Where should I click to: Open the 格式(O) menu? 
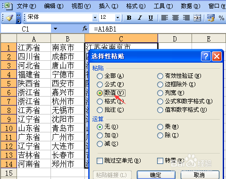[x=136, y=6]
